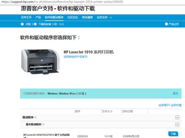Screen dimensions: 185x138
Task: Open the 支持主页 navigation item
Action: (26, 17)
